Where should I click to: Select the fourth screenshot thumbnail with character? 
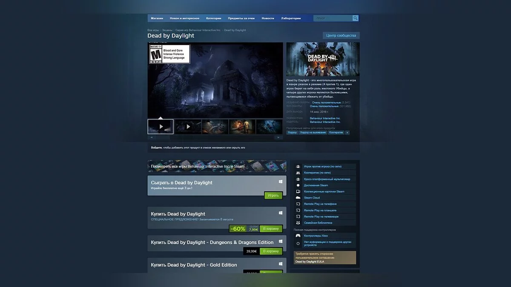click(x=242, y=126)
